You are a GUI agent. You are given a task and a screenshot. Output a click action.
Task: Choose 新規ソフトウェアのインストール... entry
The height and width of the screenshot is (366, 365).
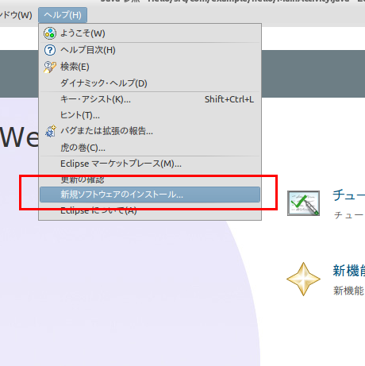[x=150, y=195]
